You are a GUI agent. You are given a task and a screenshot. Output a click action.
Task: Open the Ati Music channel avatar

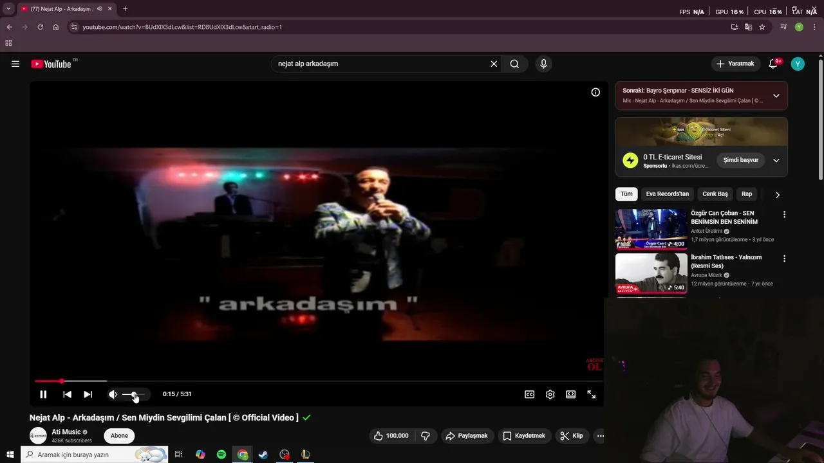coord(38,435)
